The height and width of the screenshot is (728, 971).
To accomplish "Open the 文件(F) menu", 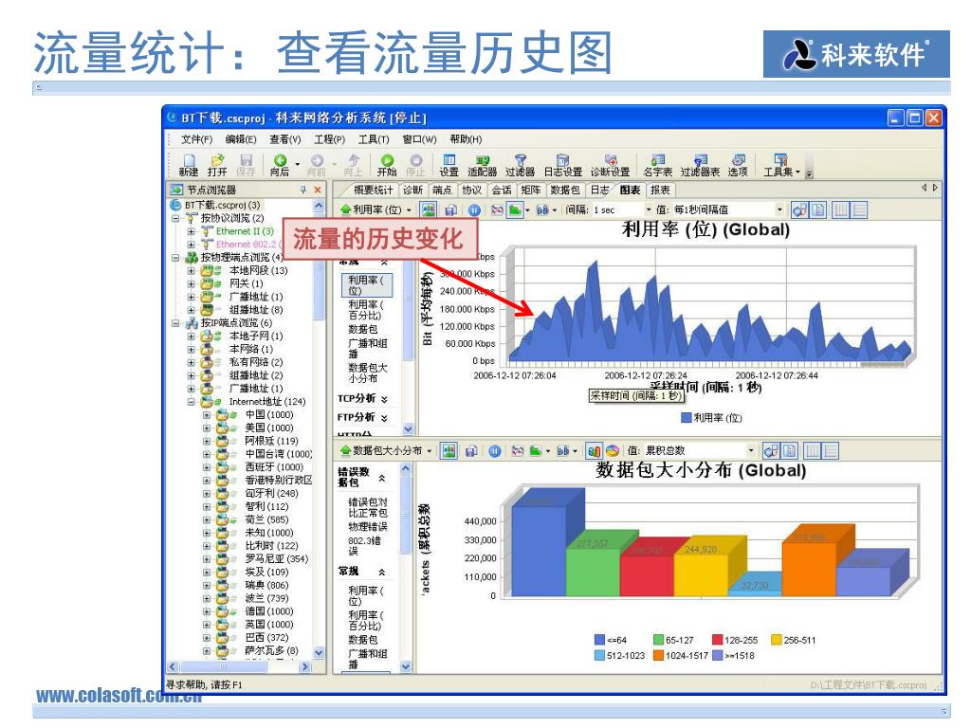I will tap(196, 139).
